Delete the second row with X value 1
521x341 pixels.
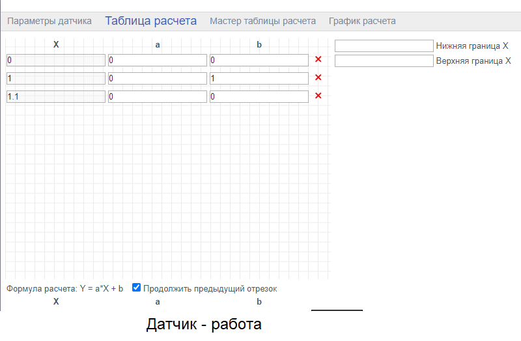(x=318, y=78)
